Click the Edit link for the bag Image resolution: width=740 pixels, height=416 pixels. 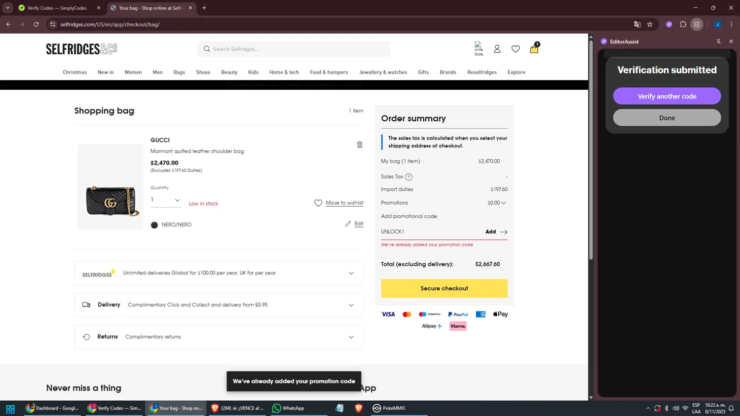(359, 224)
